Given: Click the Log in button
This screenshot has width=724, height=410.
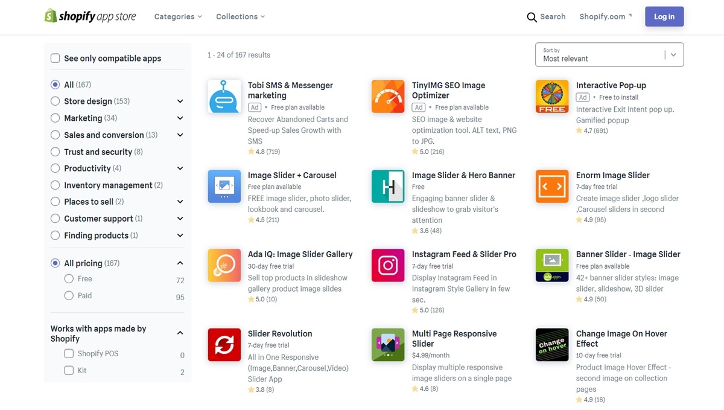Looking at the screenshot, I should click(x=664, y=17).
